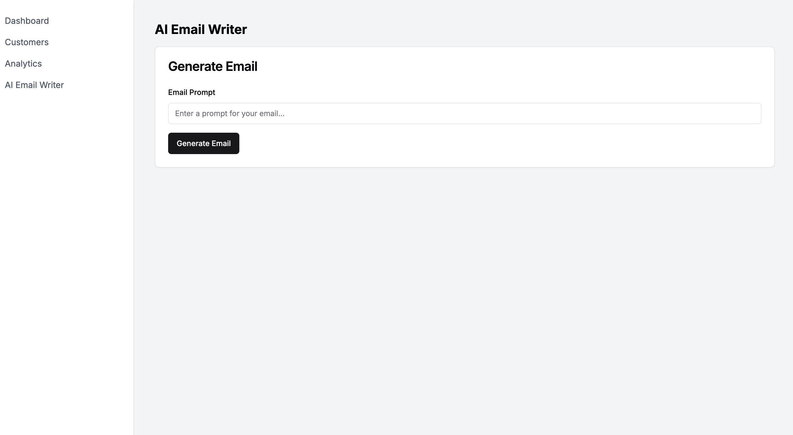793x435 pixels.
Task: Select AI Email Writer in the sidebar
Action: (34, 85)
